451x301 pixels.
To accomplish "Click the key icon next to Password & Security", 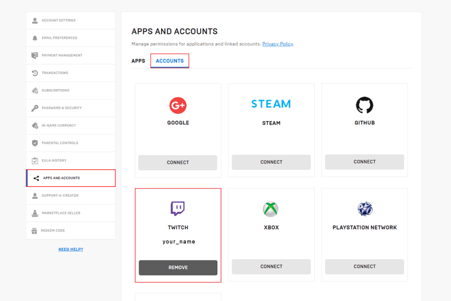I will tap(35, 108).
